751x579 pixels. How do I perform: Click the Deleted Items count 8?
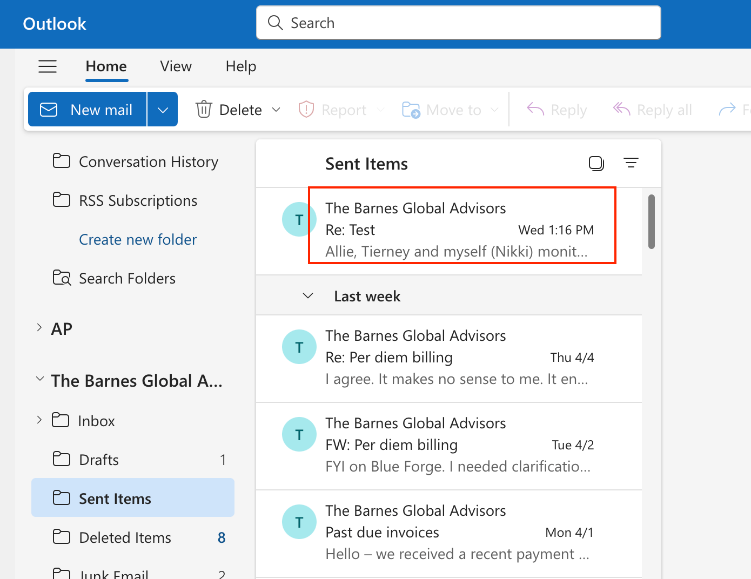click(x=222, y=537)
